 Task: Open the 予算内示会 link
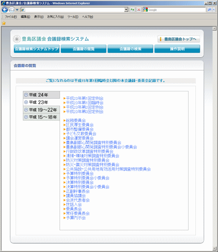(x=76, y=218)
